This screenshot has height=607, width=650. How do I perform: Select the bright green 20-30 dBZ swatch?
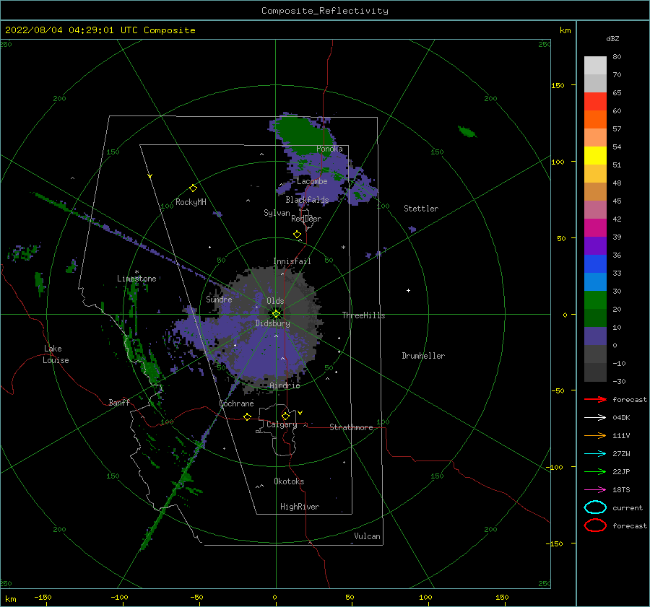tap(595, 300)
